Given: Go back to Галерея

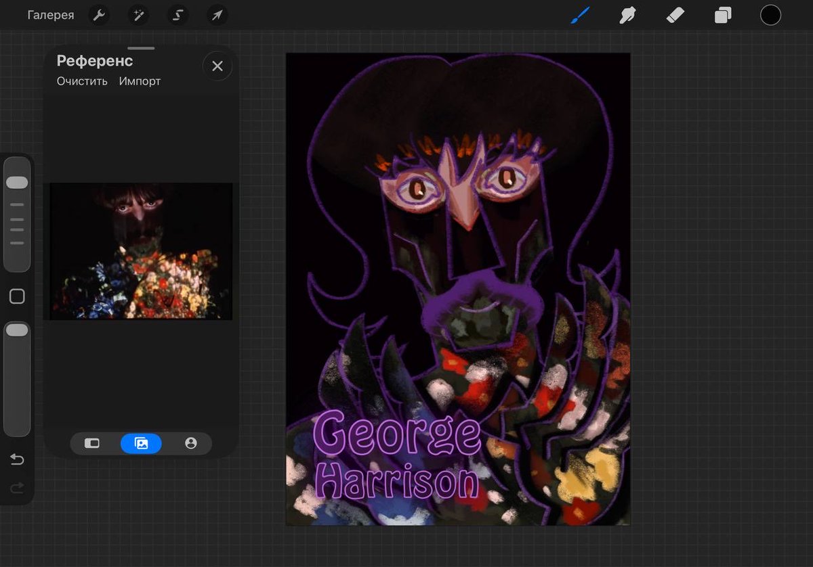Looking at the screenshot, I should pos(51,15).
